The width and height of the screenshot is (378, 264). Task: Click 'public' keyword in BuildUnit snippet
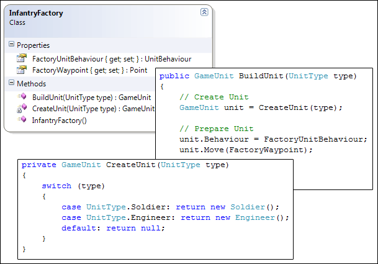(x=174, y=76)
